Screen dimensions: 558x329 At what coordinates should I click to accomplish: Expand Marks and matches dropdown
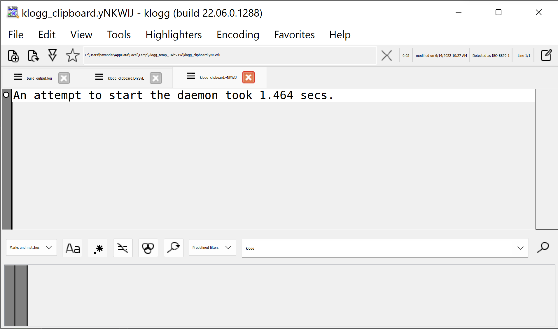click(x=32, y=248)
